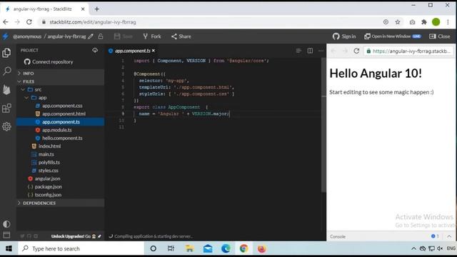Screen dimensions: 457x257
Task: Expand the INFO section
Action: 60,74
